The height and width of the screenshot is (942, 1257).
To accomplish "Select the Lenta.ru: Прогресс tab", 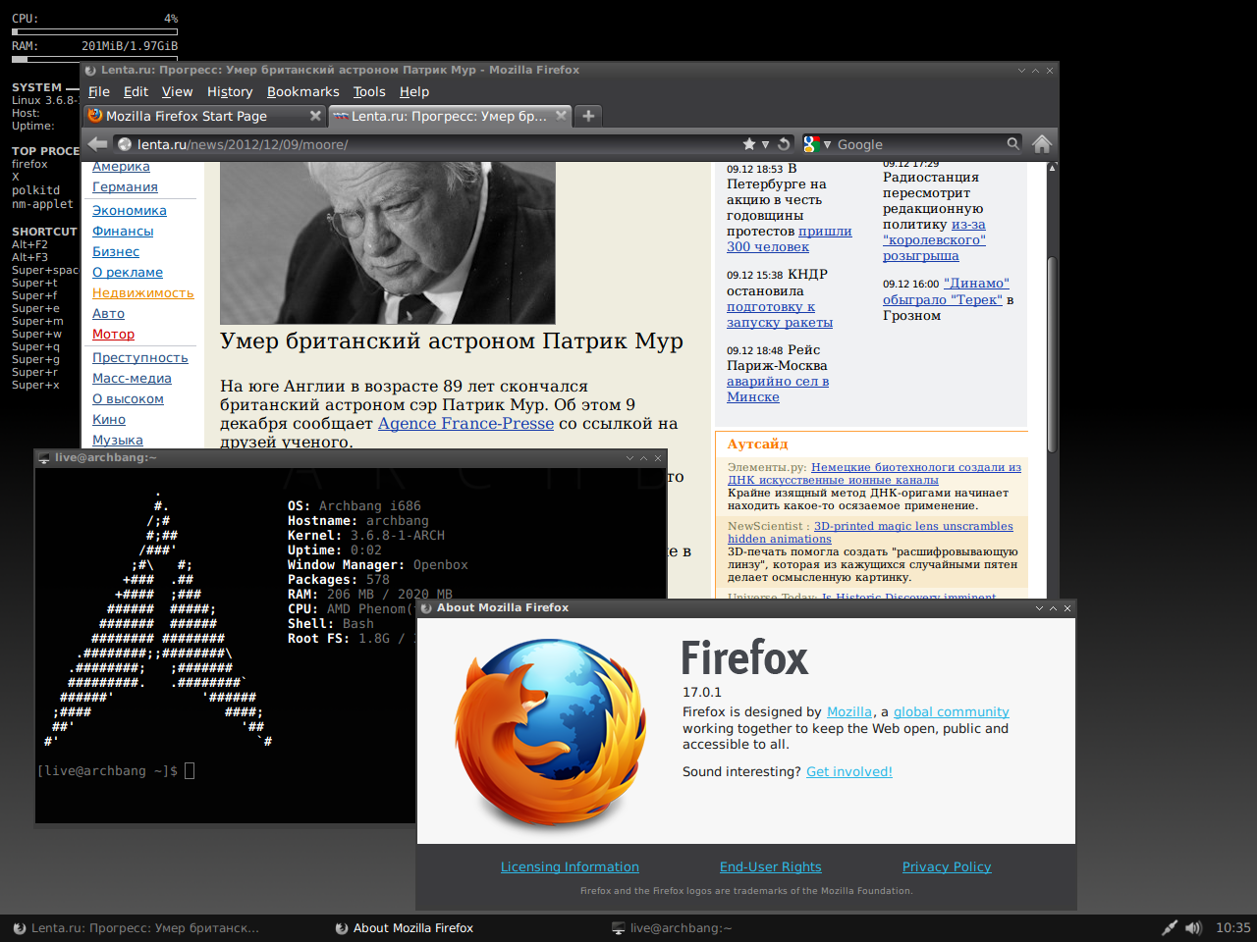I will [x=449, y=116].
